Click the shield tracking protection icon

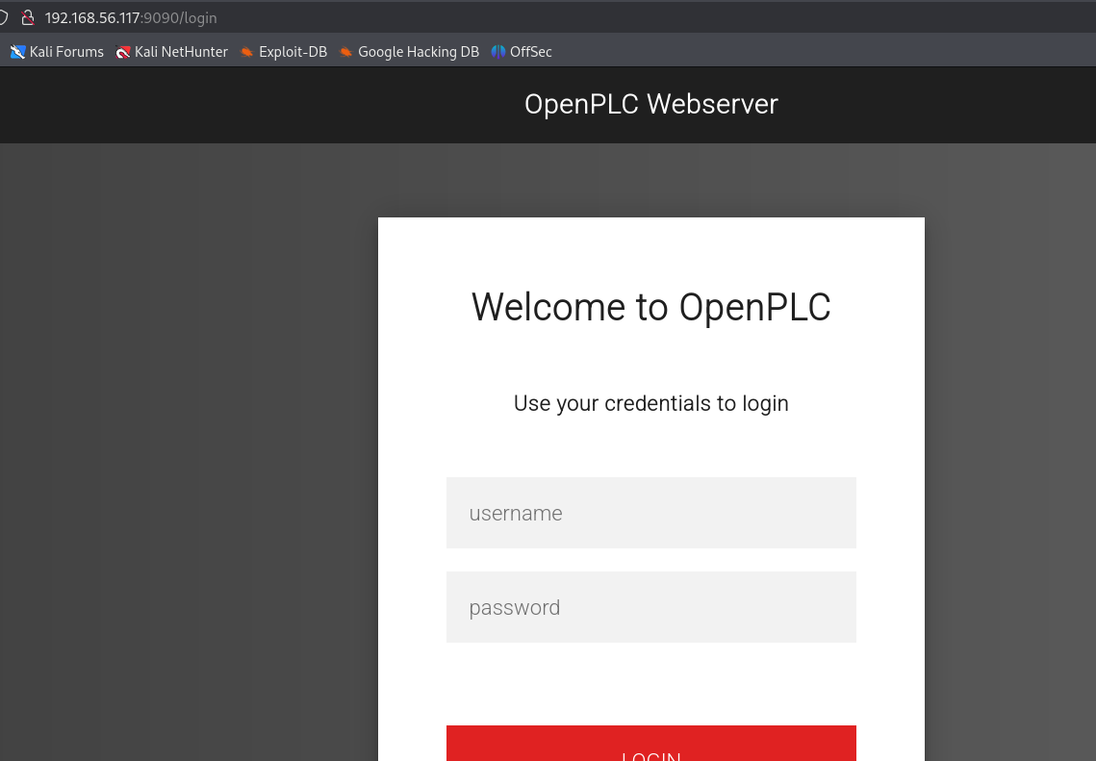[4, 18]
